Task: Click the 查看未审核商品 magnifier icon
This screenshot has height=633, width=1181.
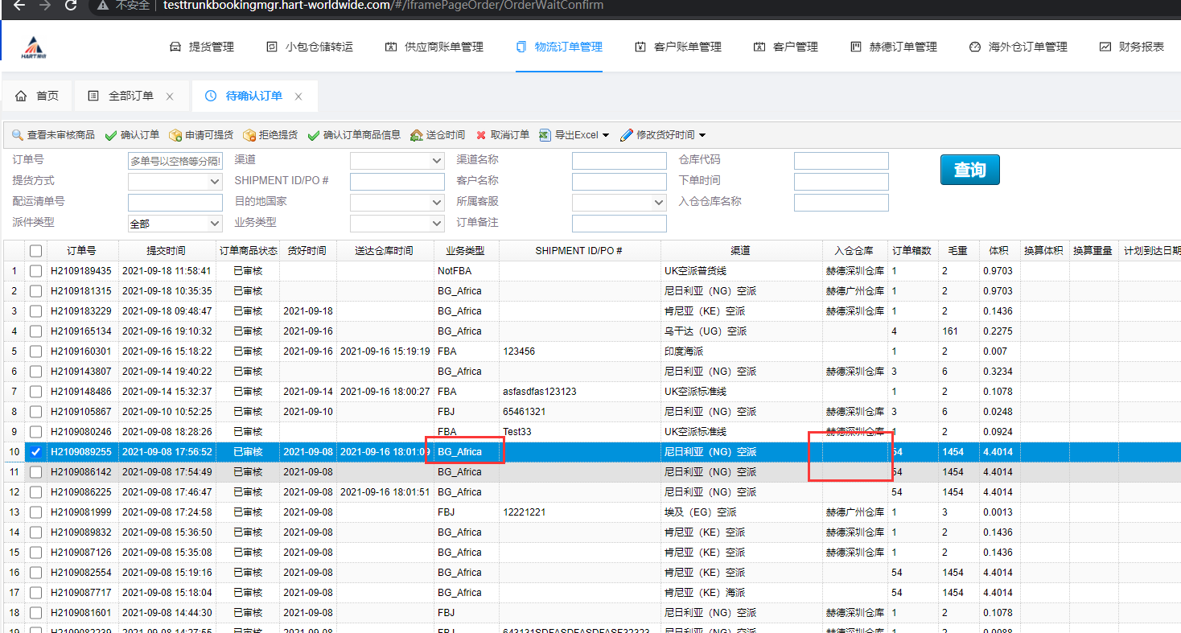Action: pyautogui.click(x=17, y=135)
